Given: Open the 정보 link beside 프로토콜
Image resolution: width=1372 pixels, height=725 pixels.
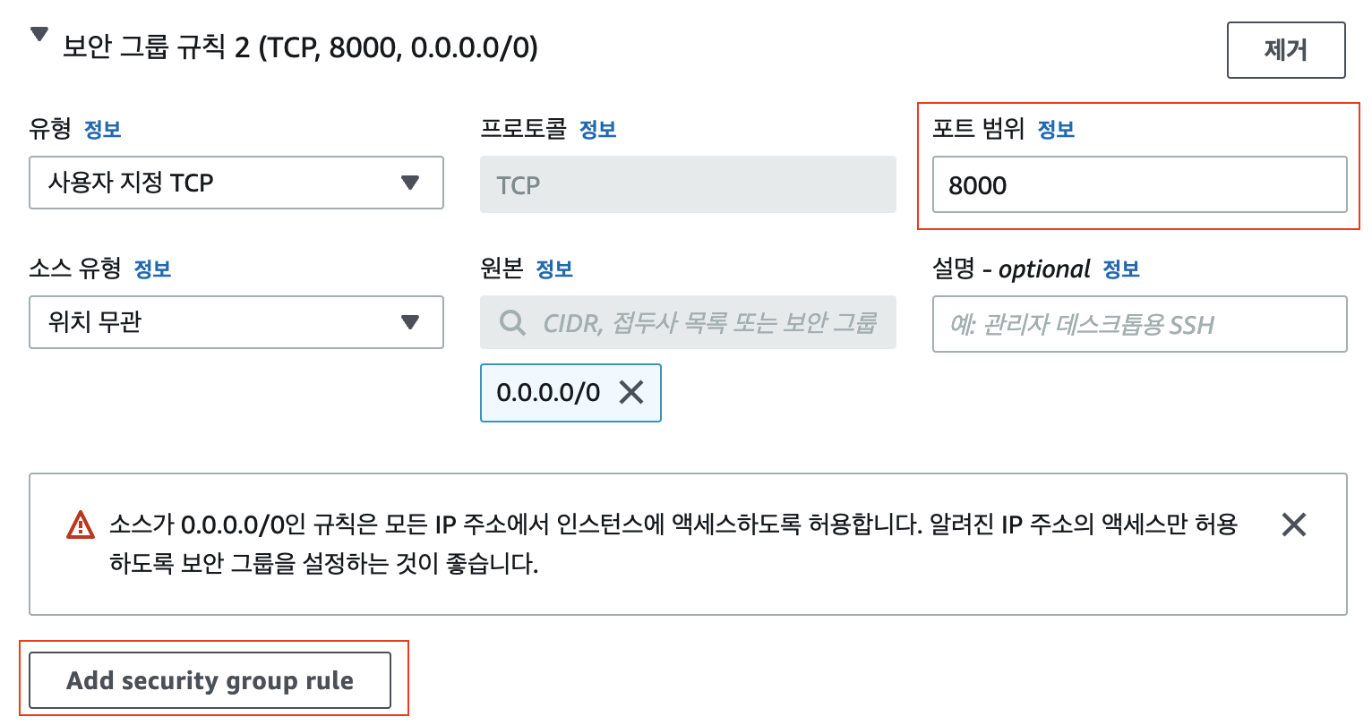Looking at the screenshot, I should pos(597,130).
